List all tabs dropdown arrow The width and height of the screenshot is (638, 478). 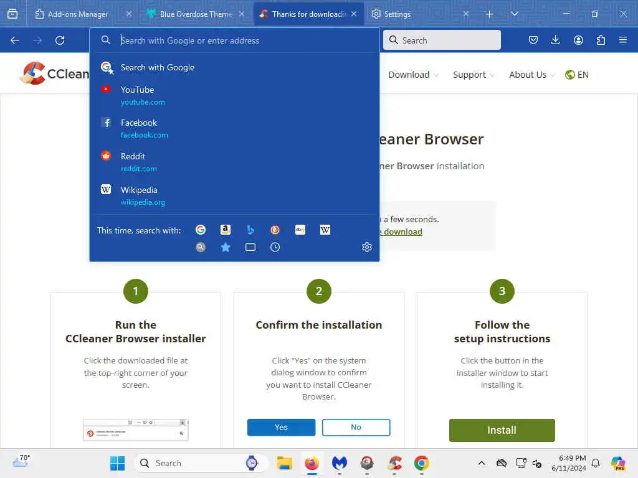coord(514,14)
